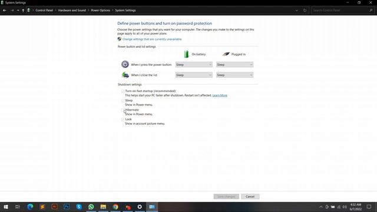Expand address bar history dropdown
This screenshot has height=212, width=377.
[296, 11]
